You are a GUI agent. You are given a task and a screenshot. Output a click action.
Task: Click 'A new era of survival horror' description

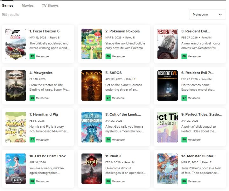tap(201, 46)
